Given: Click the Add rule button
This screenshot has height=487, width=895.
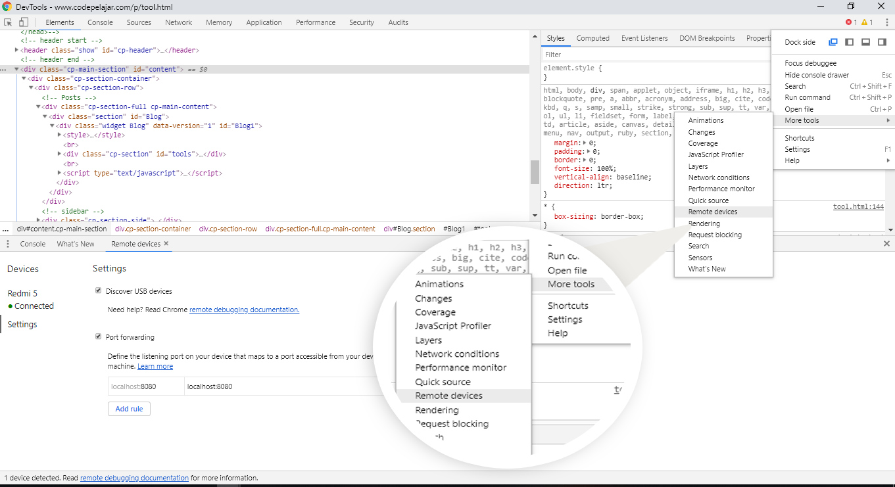Looking at the screenshot, I should (130, 409).
